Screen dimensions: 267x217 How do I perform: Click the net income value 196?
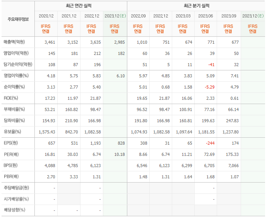pyautogui.click(x=97, y=65)
